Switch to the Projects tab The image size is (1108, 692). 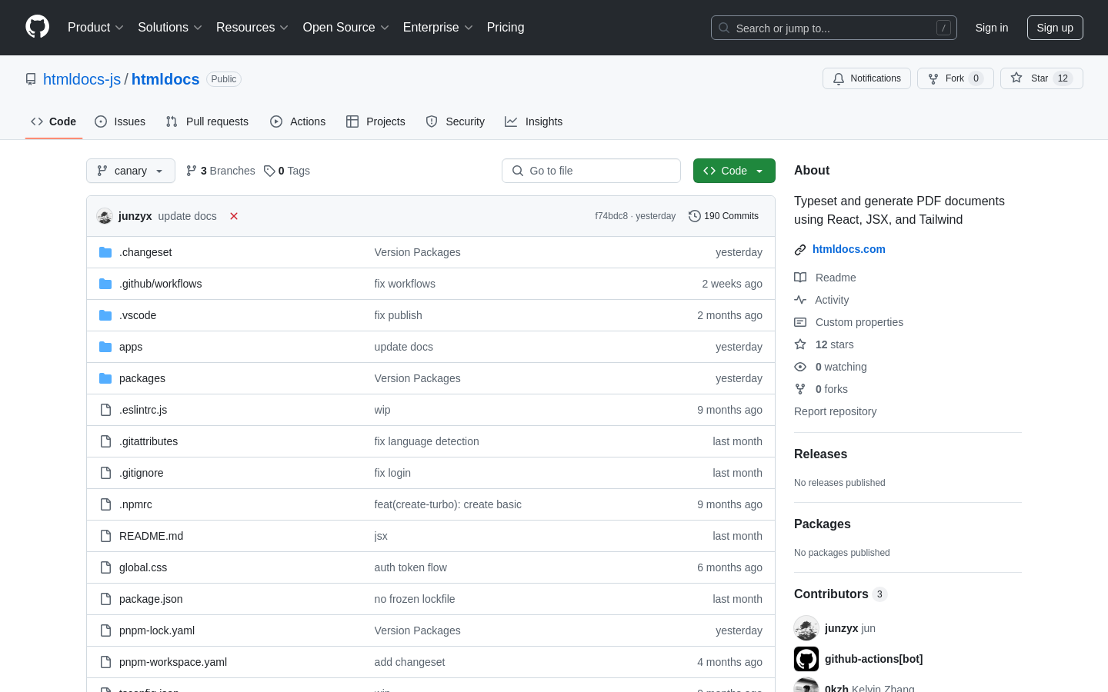[x=375, y=121]
